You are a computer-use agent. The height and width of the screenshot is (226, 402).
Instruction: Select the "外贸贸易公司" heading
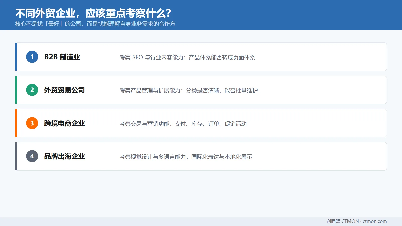coord(65,90)
